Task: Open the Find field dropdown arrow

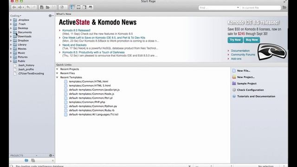Action: click(238, 7)
